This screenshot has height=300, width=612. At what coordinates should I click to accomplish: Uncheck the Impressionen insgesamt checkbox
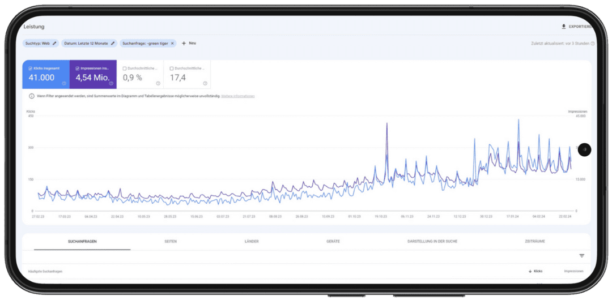[x=78, y=68]
